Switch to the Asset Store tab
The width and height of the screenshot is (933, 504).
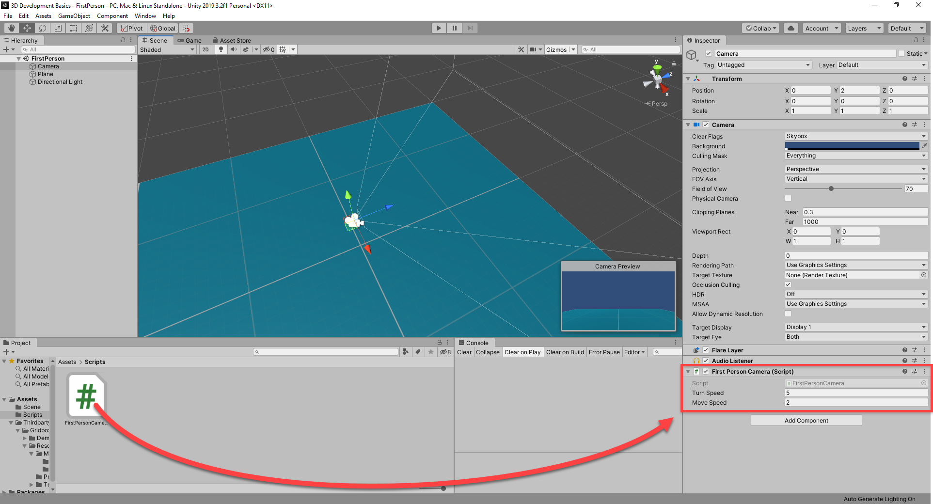click(232, 40)
